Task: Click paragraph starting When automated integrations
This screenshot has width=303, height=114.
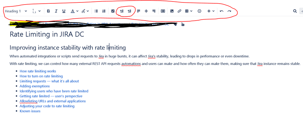Action: click(x=130, y=57)
